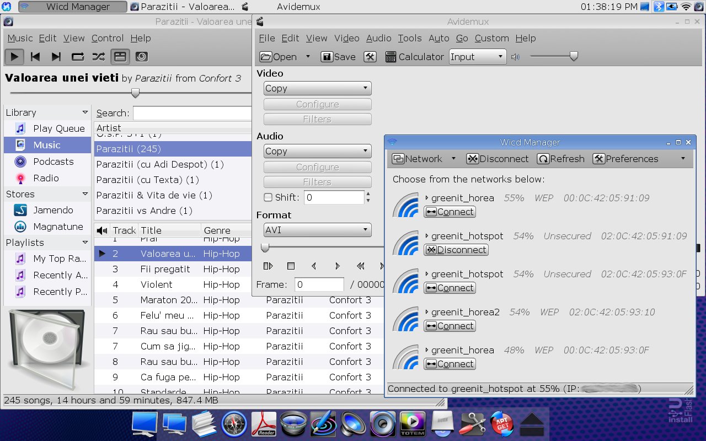Viewport: 706px width, 441px height.
Task: Skip to next track in the music player
Action: [x=56, y=56]
